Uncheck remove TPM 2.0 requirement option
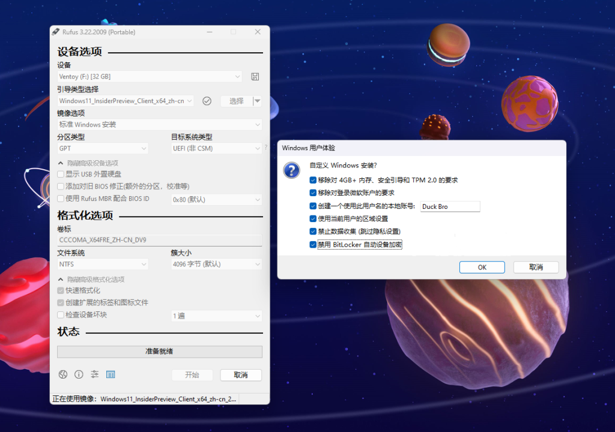Image resolution: width=615 pixels, height=432 pixels. (313, 180)
